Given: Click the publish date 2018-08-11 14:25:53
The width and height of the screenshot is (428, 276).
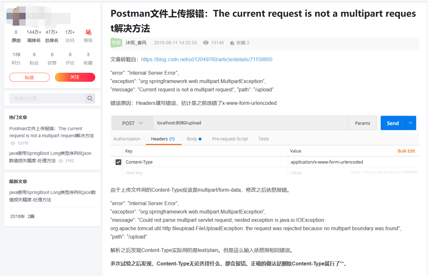Looking at the screenshot, I should 175,43.
